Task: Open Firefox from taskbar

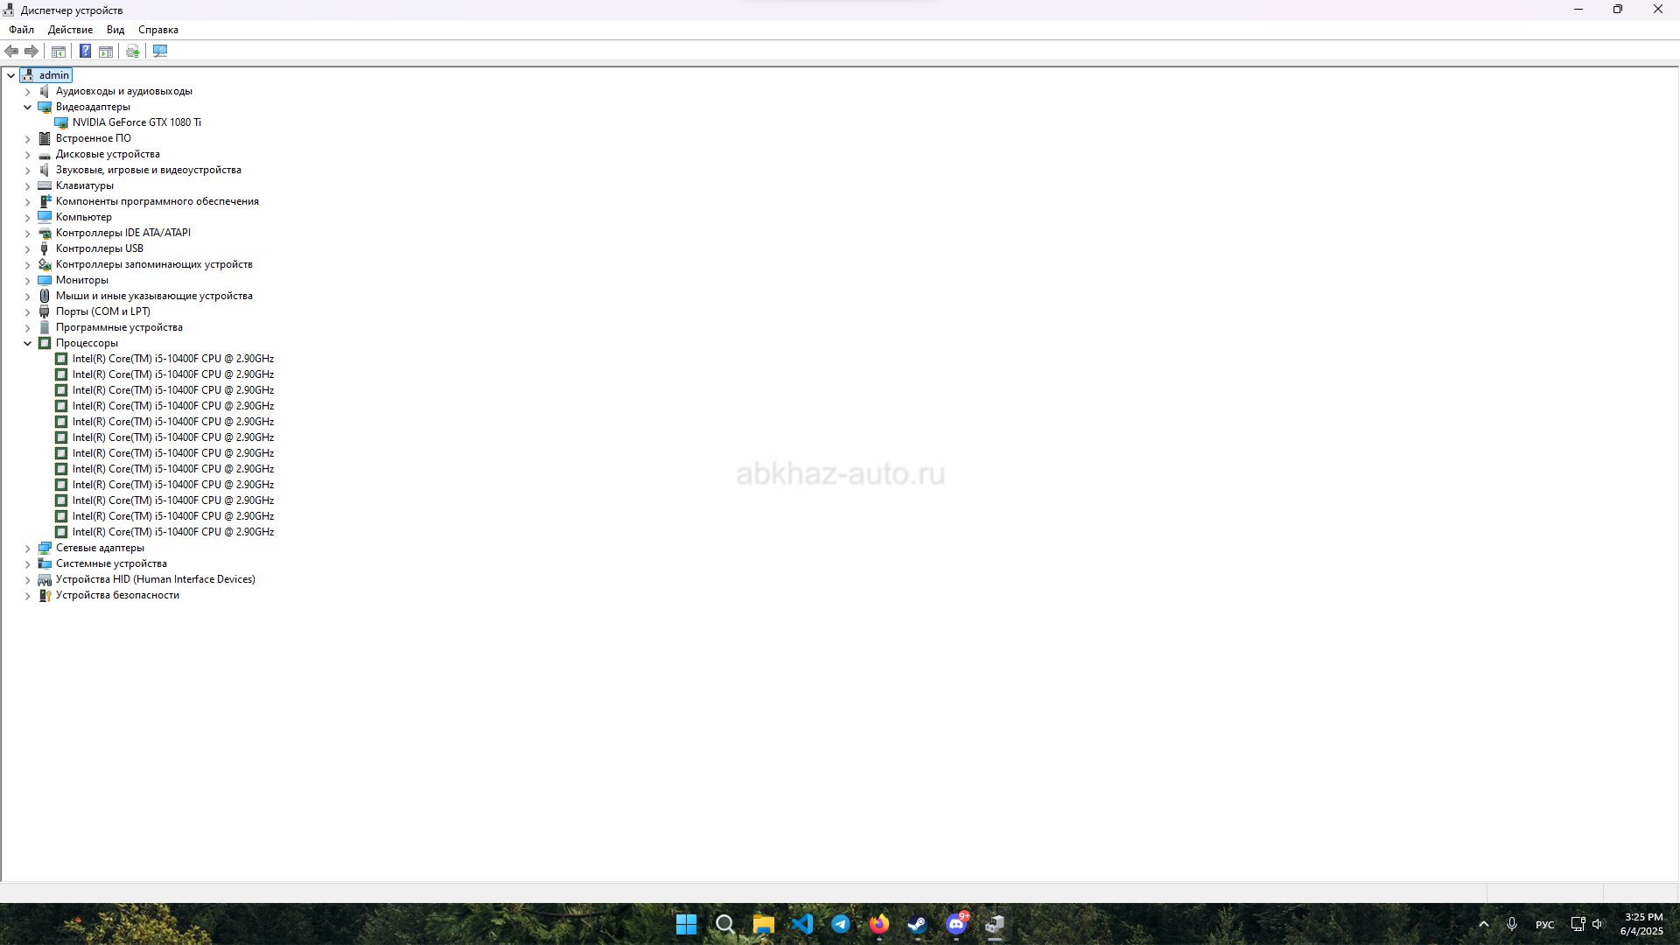Action: [x=878, y=924]
